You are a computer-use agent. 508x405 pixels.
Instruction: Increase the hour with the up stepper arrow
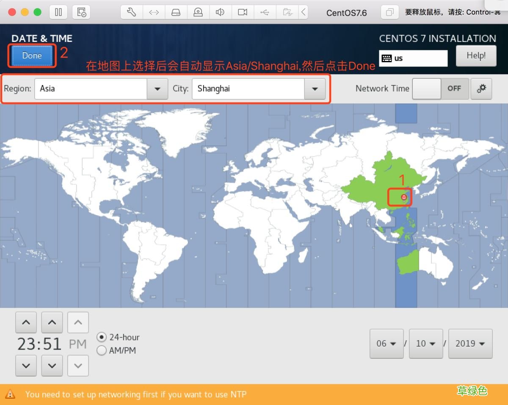click(26, 322)
